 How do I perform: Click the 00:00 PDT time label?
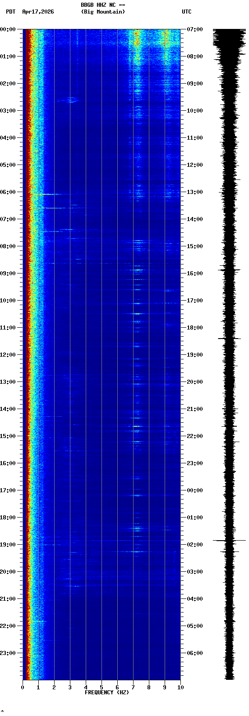click(x=8, y=29)
